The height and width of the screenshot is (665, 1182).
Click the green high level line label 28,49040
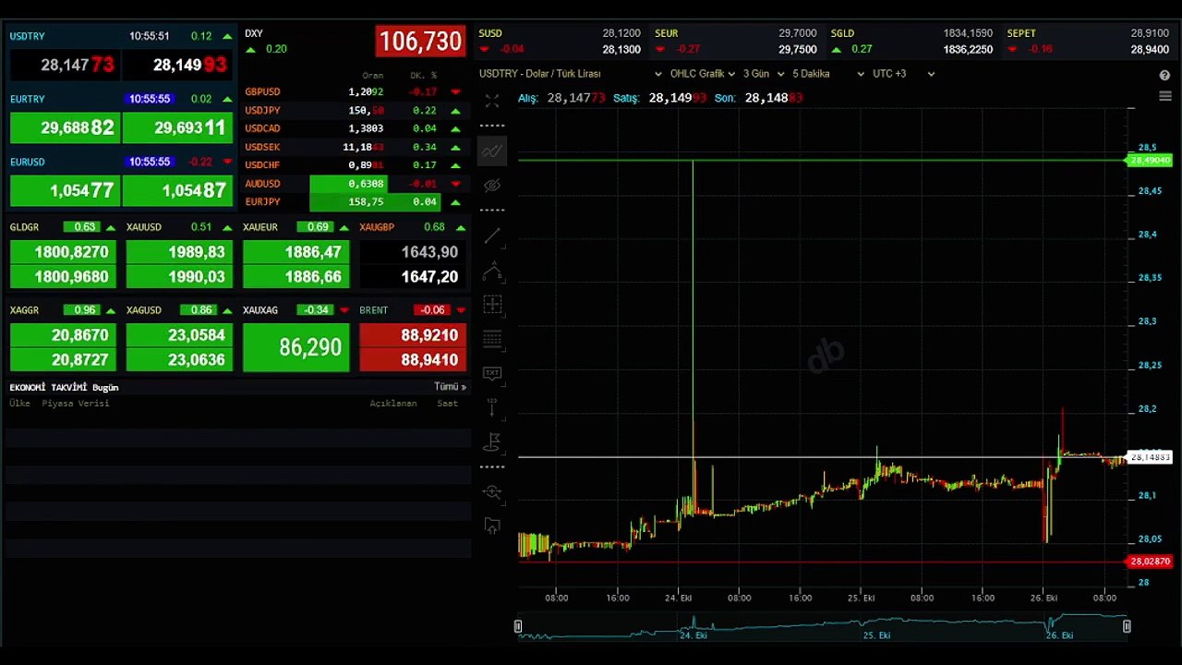(1149, 161)
